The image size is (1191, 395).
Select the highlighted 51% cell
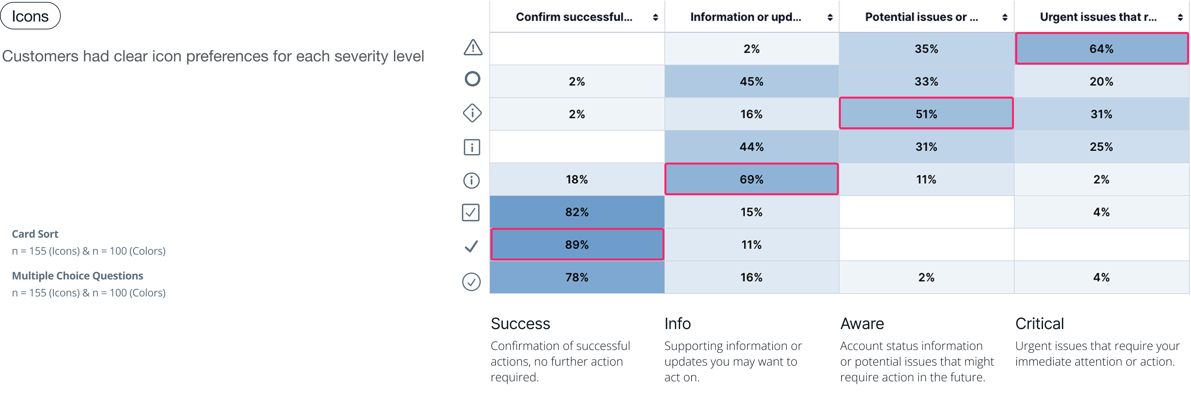click(926, 114)
